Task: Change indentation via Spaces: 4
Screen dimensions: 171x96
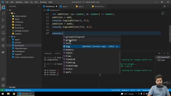Action: (x=125, y=90)
